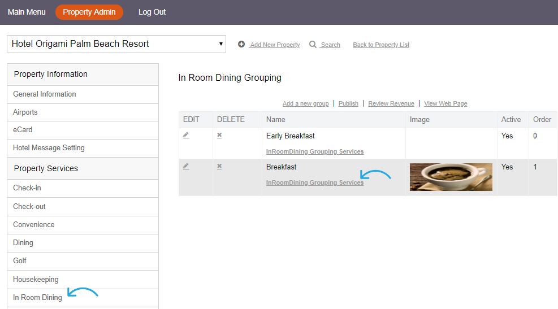Open the Hotel Origami Palm Beach Resort dropdown
Viewport: 558px width, 309px height.
[x=116, y=44]
